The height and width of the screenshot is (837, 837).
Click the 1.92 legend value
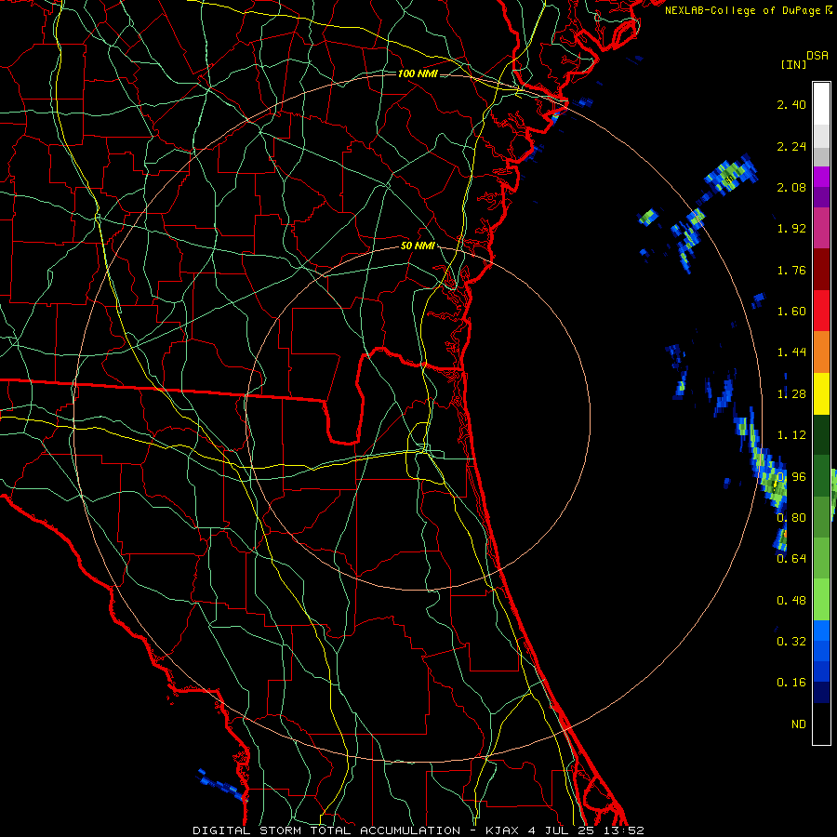pos(791,229)
